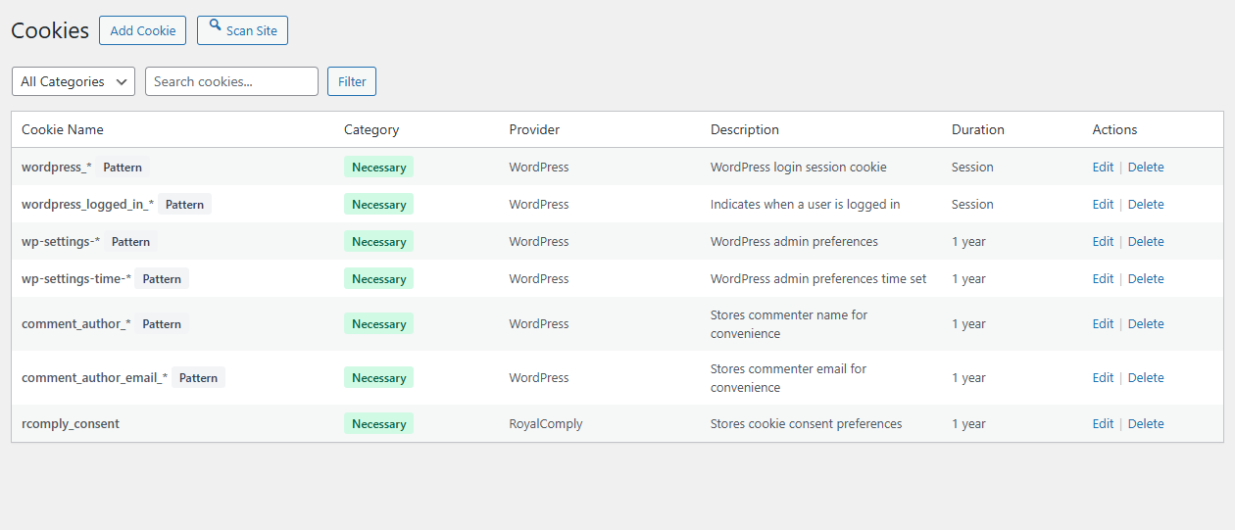Click the Scan Site button
Image resolution: width=1235 pixels, height=530 pixels.
point(242,30)
